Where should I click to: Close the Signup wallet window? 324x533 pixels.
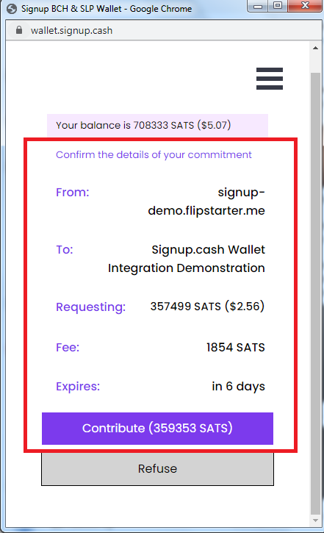305,6
